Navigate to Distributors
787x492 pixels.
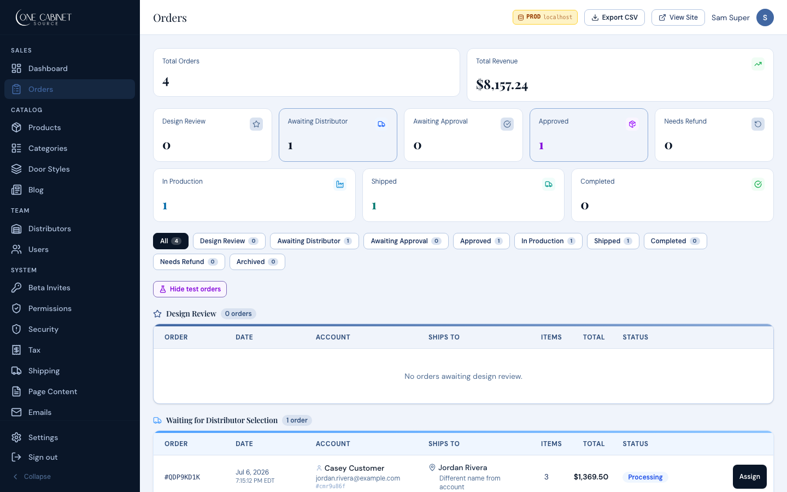coord(69,229)
